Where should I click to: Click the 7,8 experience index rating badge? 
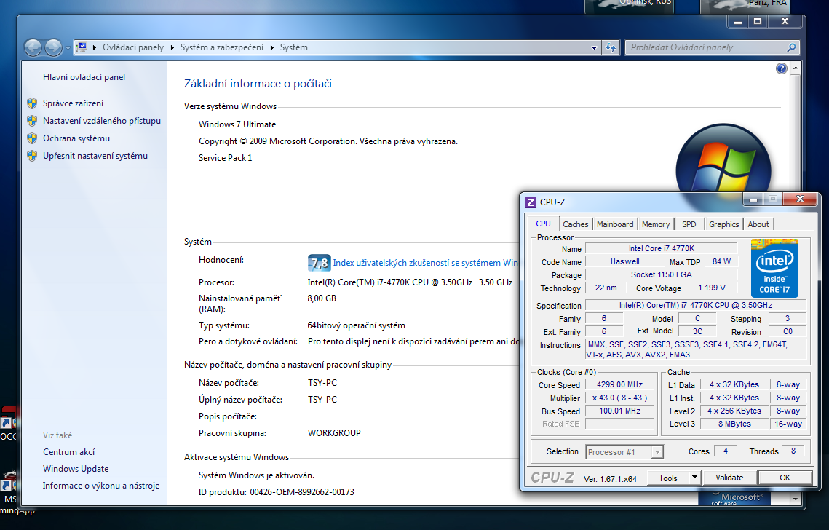[320, 263]
